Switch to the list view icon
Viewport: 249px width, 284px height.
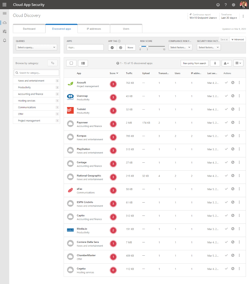[x=83, y=63]
